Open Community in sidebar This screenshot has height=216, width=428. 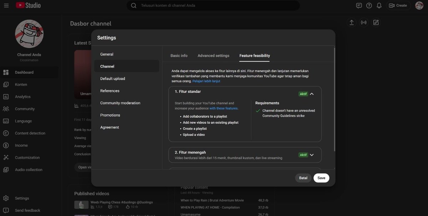coord(29,109)
